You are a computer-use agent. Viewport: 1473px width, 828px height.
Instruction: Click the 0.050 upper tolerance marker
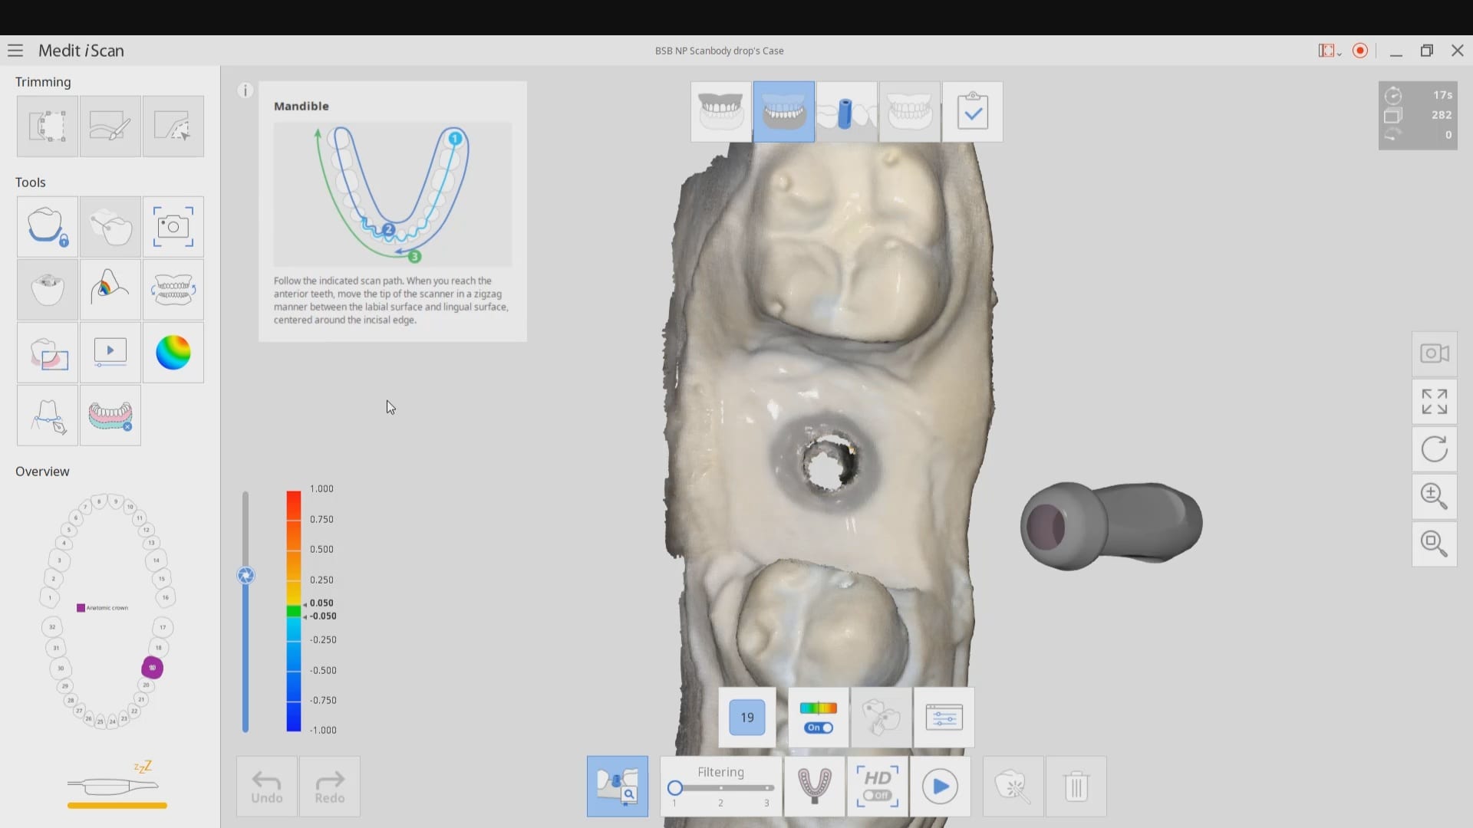point(321,603)
